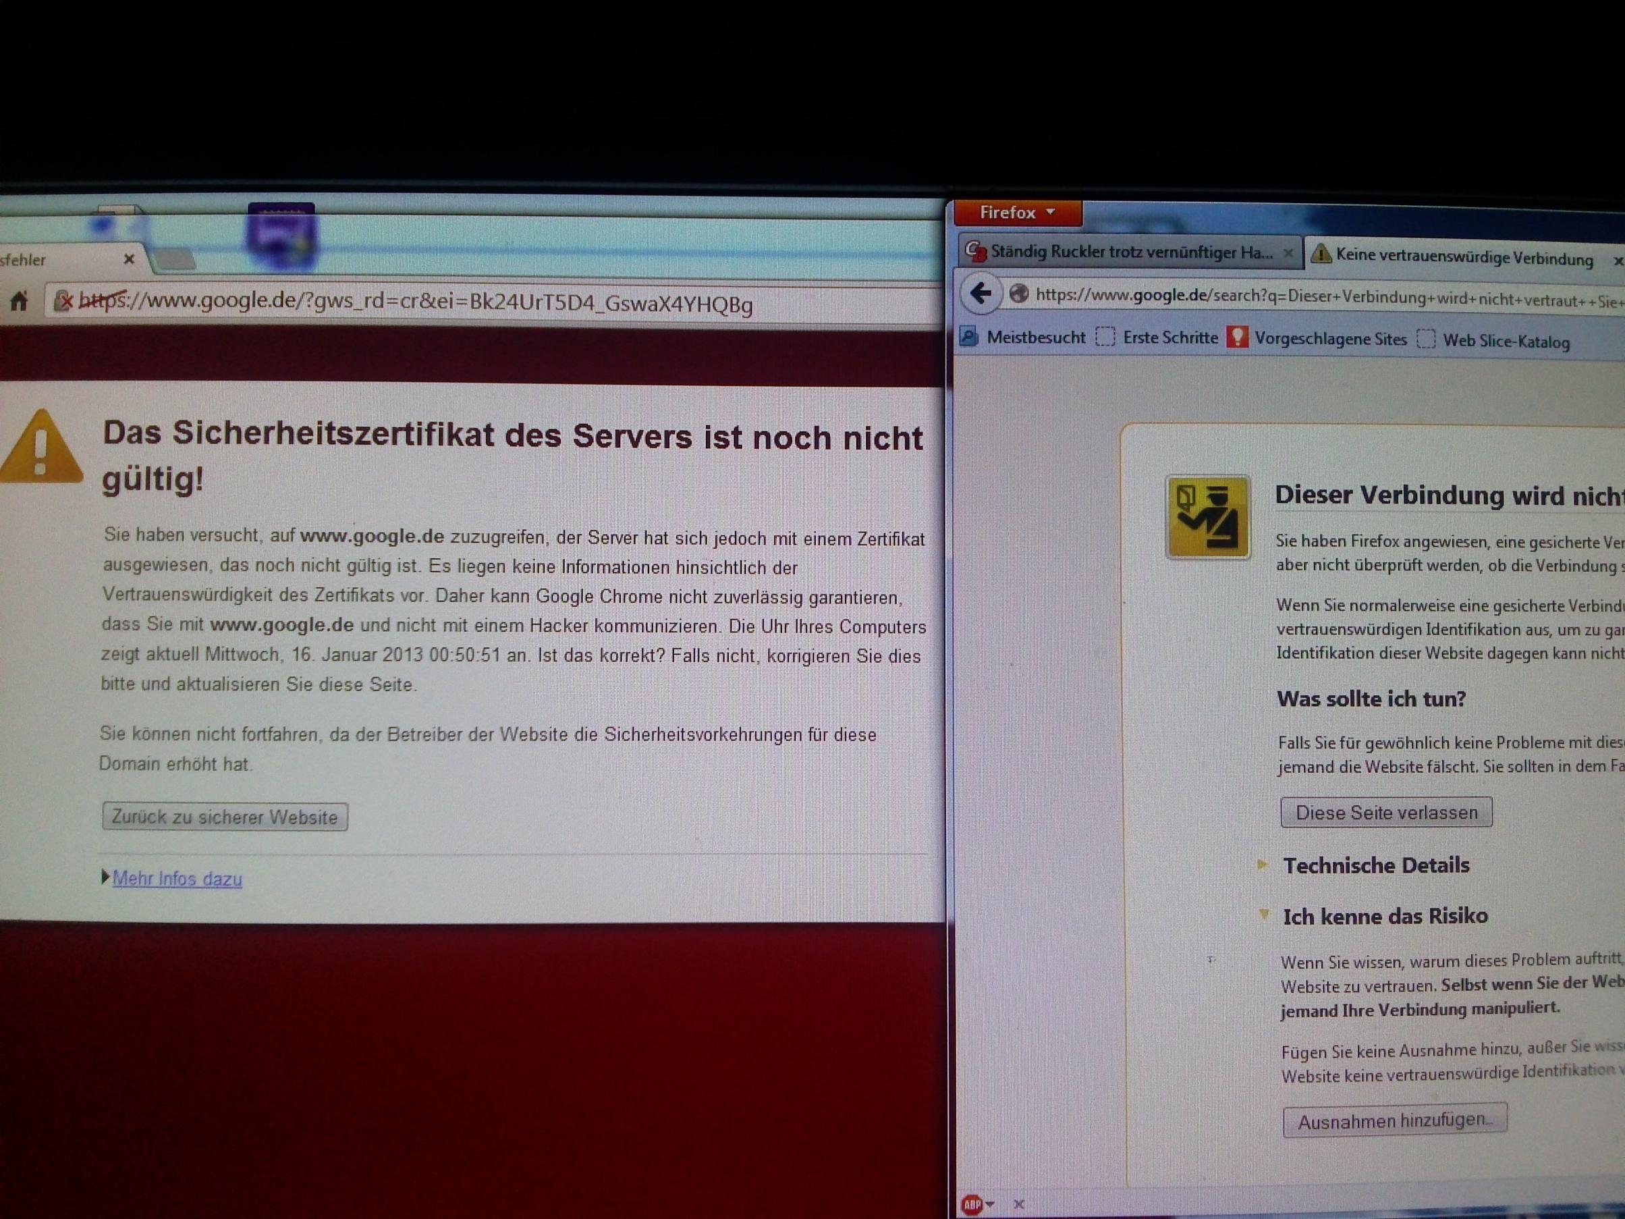This screenshot has width=1625, height=1219.
Task: Click Firefox back arrow button
Action: click(x=981, y=294)
